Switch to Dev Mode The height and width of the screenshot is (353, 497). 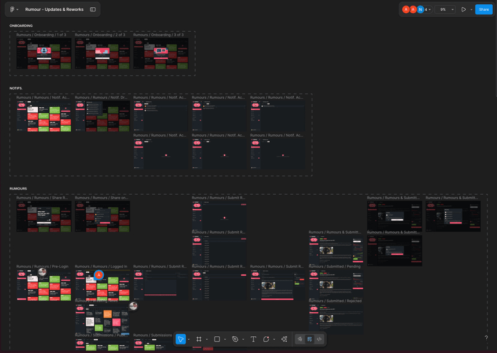coord(319,339)
